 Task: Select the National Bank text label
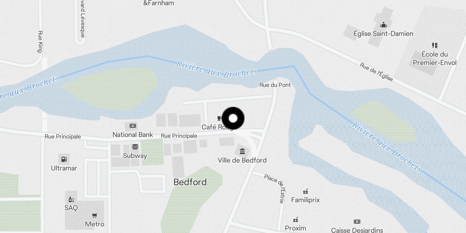133,135
